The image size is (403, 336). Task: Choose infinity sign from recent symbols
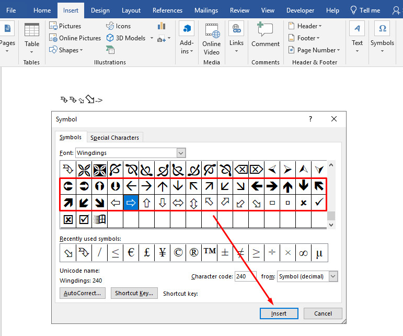(304, 253)
